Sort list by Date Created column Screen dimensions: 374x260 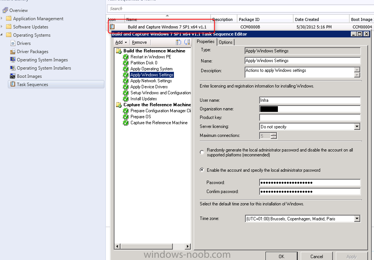(x=321, y=19)
